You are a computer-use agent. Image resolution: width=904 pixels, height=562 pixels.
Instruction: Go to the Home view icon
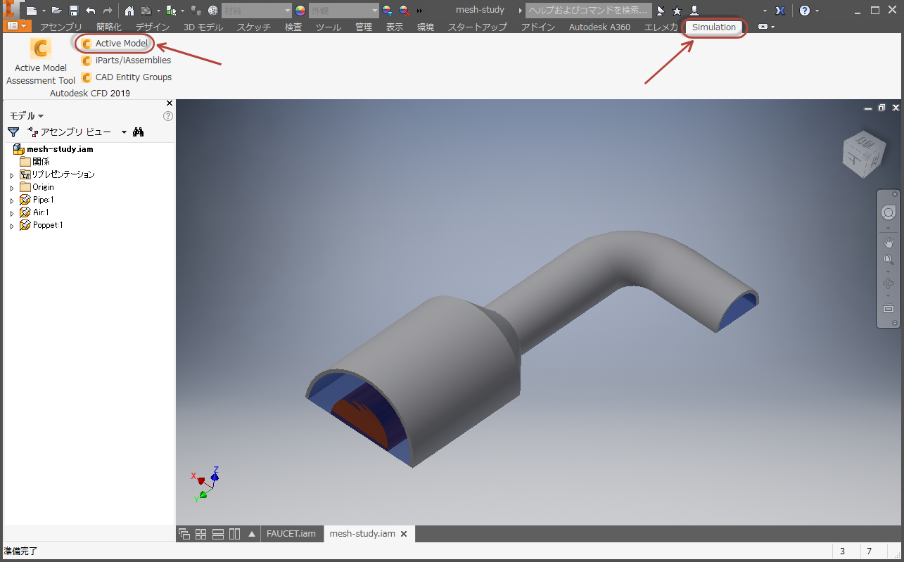pyautogui.click(x=129, y=11)
